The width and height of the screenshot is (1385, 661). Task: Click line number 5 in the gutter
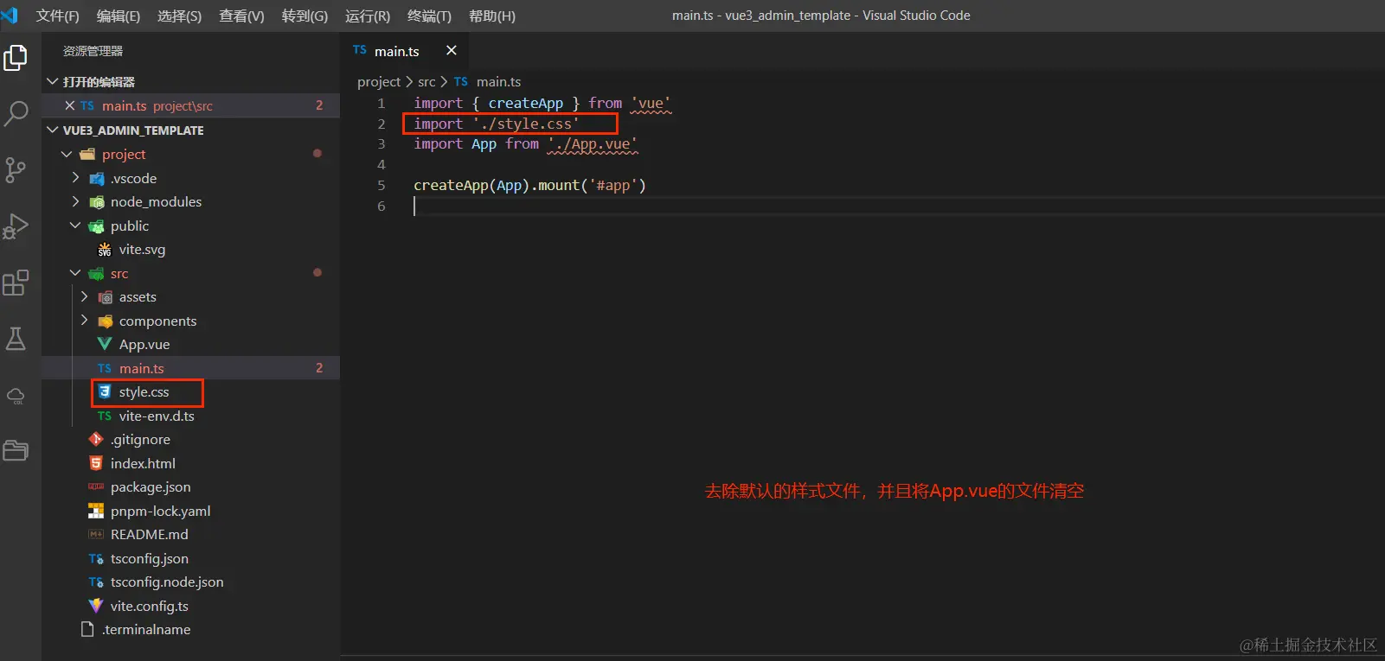[x=381, y=185]
